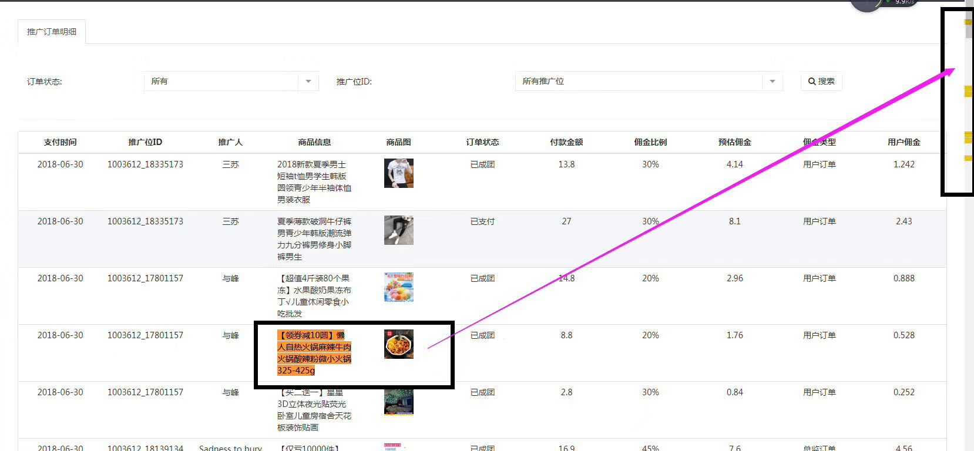
Task: Click the estimated commission 4.14
Action: (735, 164)
